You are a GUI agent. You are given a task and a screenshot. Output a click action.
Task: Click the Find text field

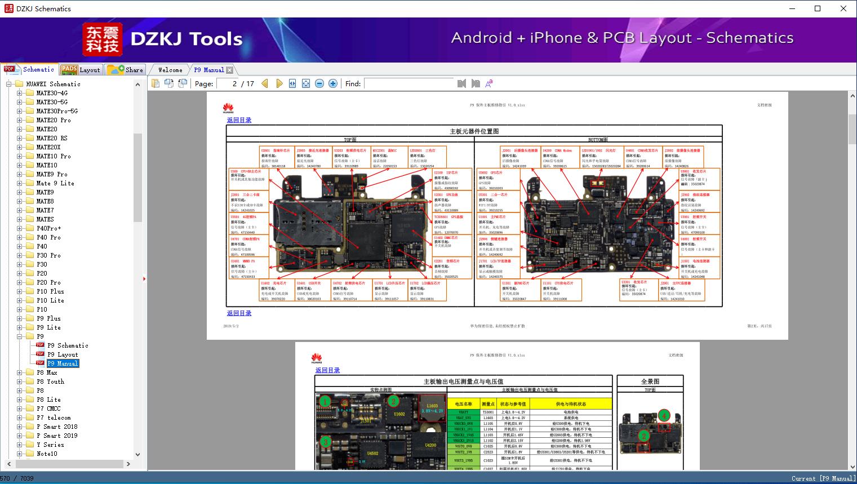(409, 83)
